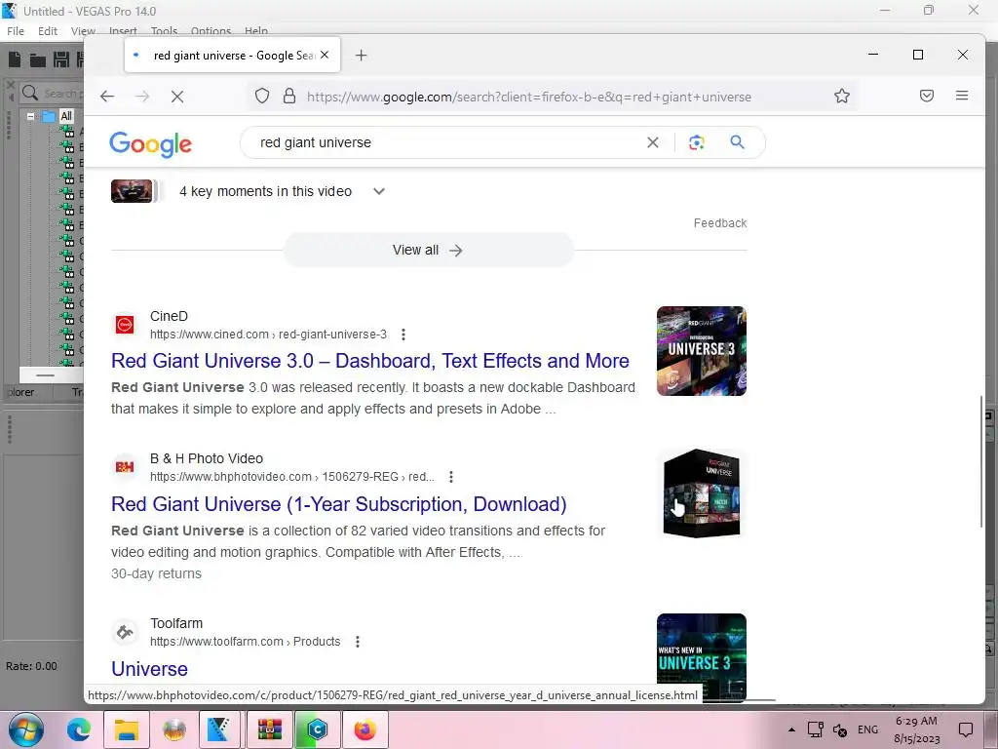This screenshot has height=749, width=998.
Task: Click the key moments video thumbnail
Action: [x=132, y=191]
